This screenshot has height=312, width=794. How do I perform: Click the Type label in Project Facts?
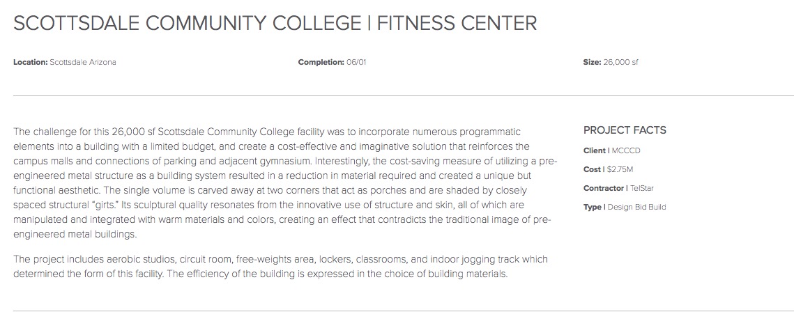pos(593,207)
